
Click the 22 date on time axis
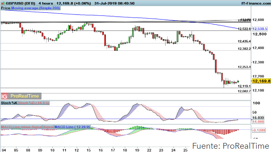(x=149, y=150)
